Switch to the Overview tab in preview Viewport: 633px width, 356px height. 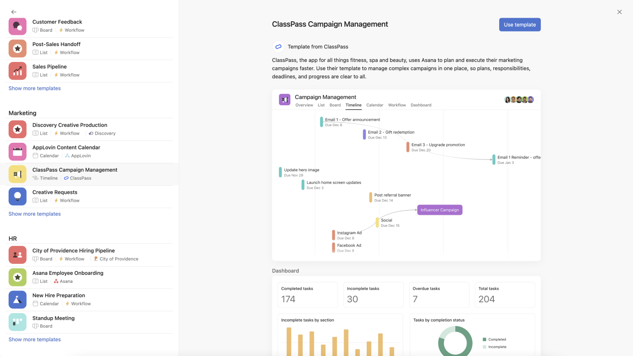[x=304, y=105]
